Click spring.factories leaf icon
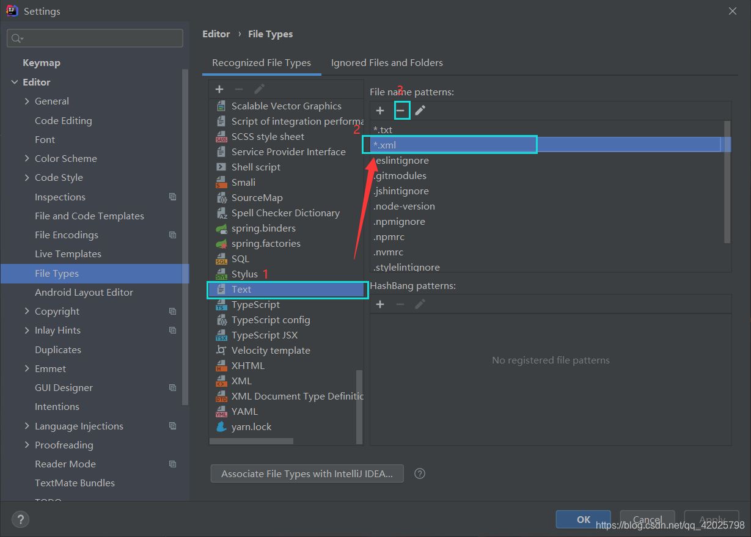Image resolution: width=751 pixels, height=537 pixels. 221,244
